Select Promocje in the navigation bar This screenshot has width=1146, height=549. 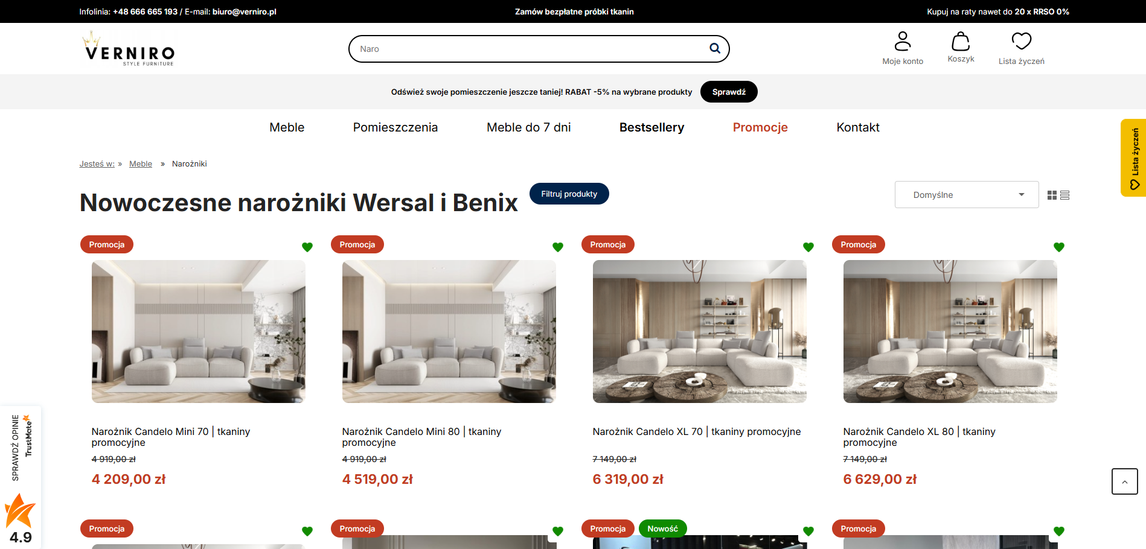point(760,127)
